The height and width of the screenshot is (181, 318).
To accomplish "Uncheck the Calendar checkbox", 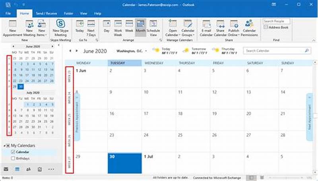I will click(x=13, y=152).
